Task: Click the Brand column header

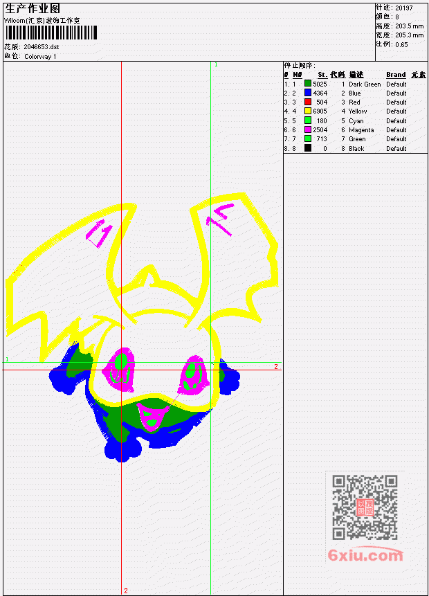Action: click(x=396, y=75)
